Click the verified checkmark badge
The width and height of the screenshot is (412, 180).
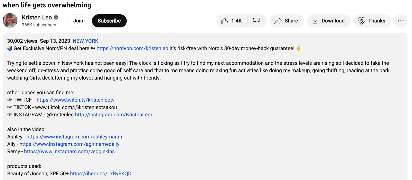tap(56, 17)
